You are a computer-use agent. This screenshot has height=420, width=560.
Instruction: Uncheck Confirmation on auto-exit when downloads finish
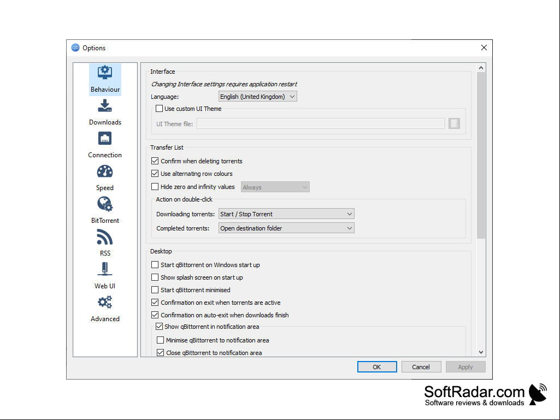pyautogui.click(x=155, y=315)
